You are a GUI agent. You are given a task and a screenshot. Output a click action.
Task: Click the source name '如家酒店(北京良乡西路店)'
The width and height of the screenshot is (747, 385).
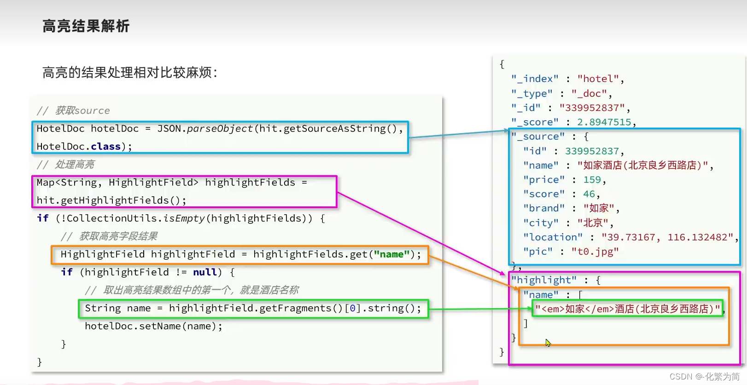point(642,165)
